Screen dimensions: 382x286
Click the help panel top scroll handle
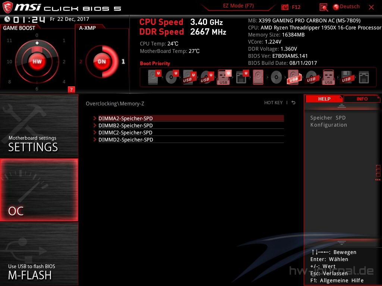(342, 106)
